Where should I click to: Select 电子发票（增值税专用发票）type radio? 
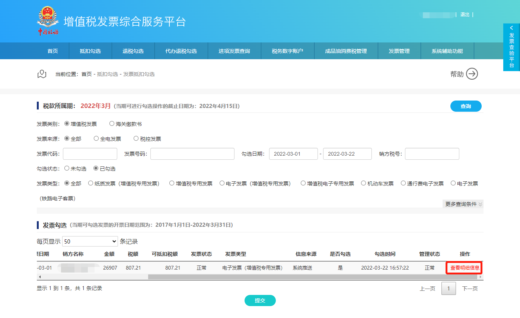pos(222,183)
